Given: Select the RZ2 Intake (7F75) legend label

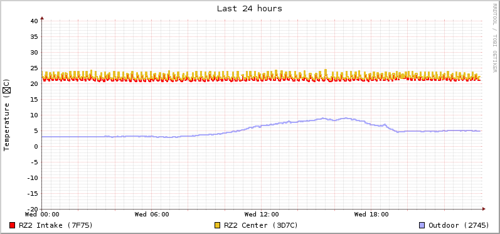Looking at the screenshot, I should [56, 225].
